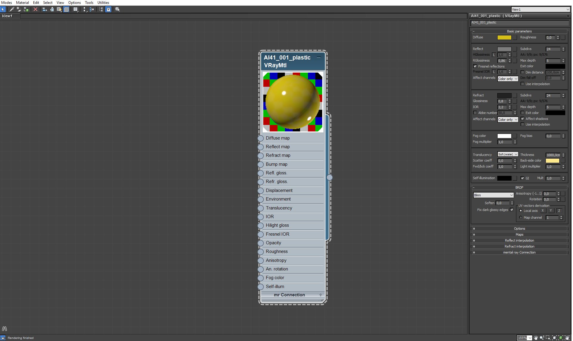Delete selected with red X icon
573x341 pixels.
[x=35, y=9]
